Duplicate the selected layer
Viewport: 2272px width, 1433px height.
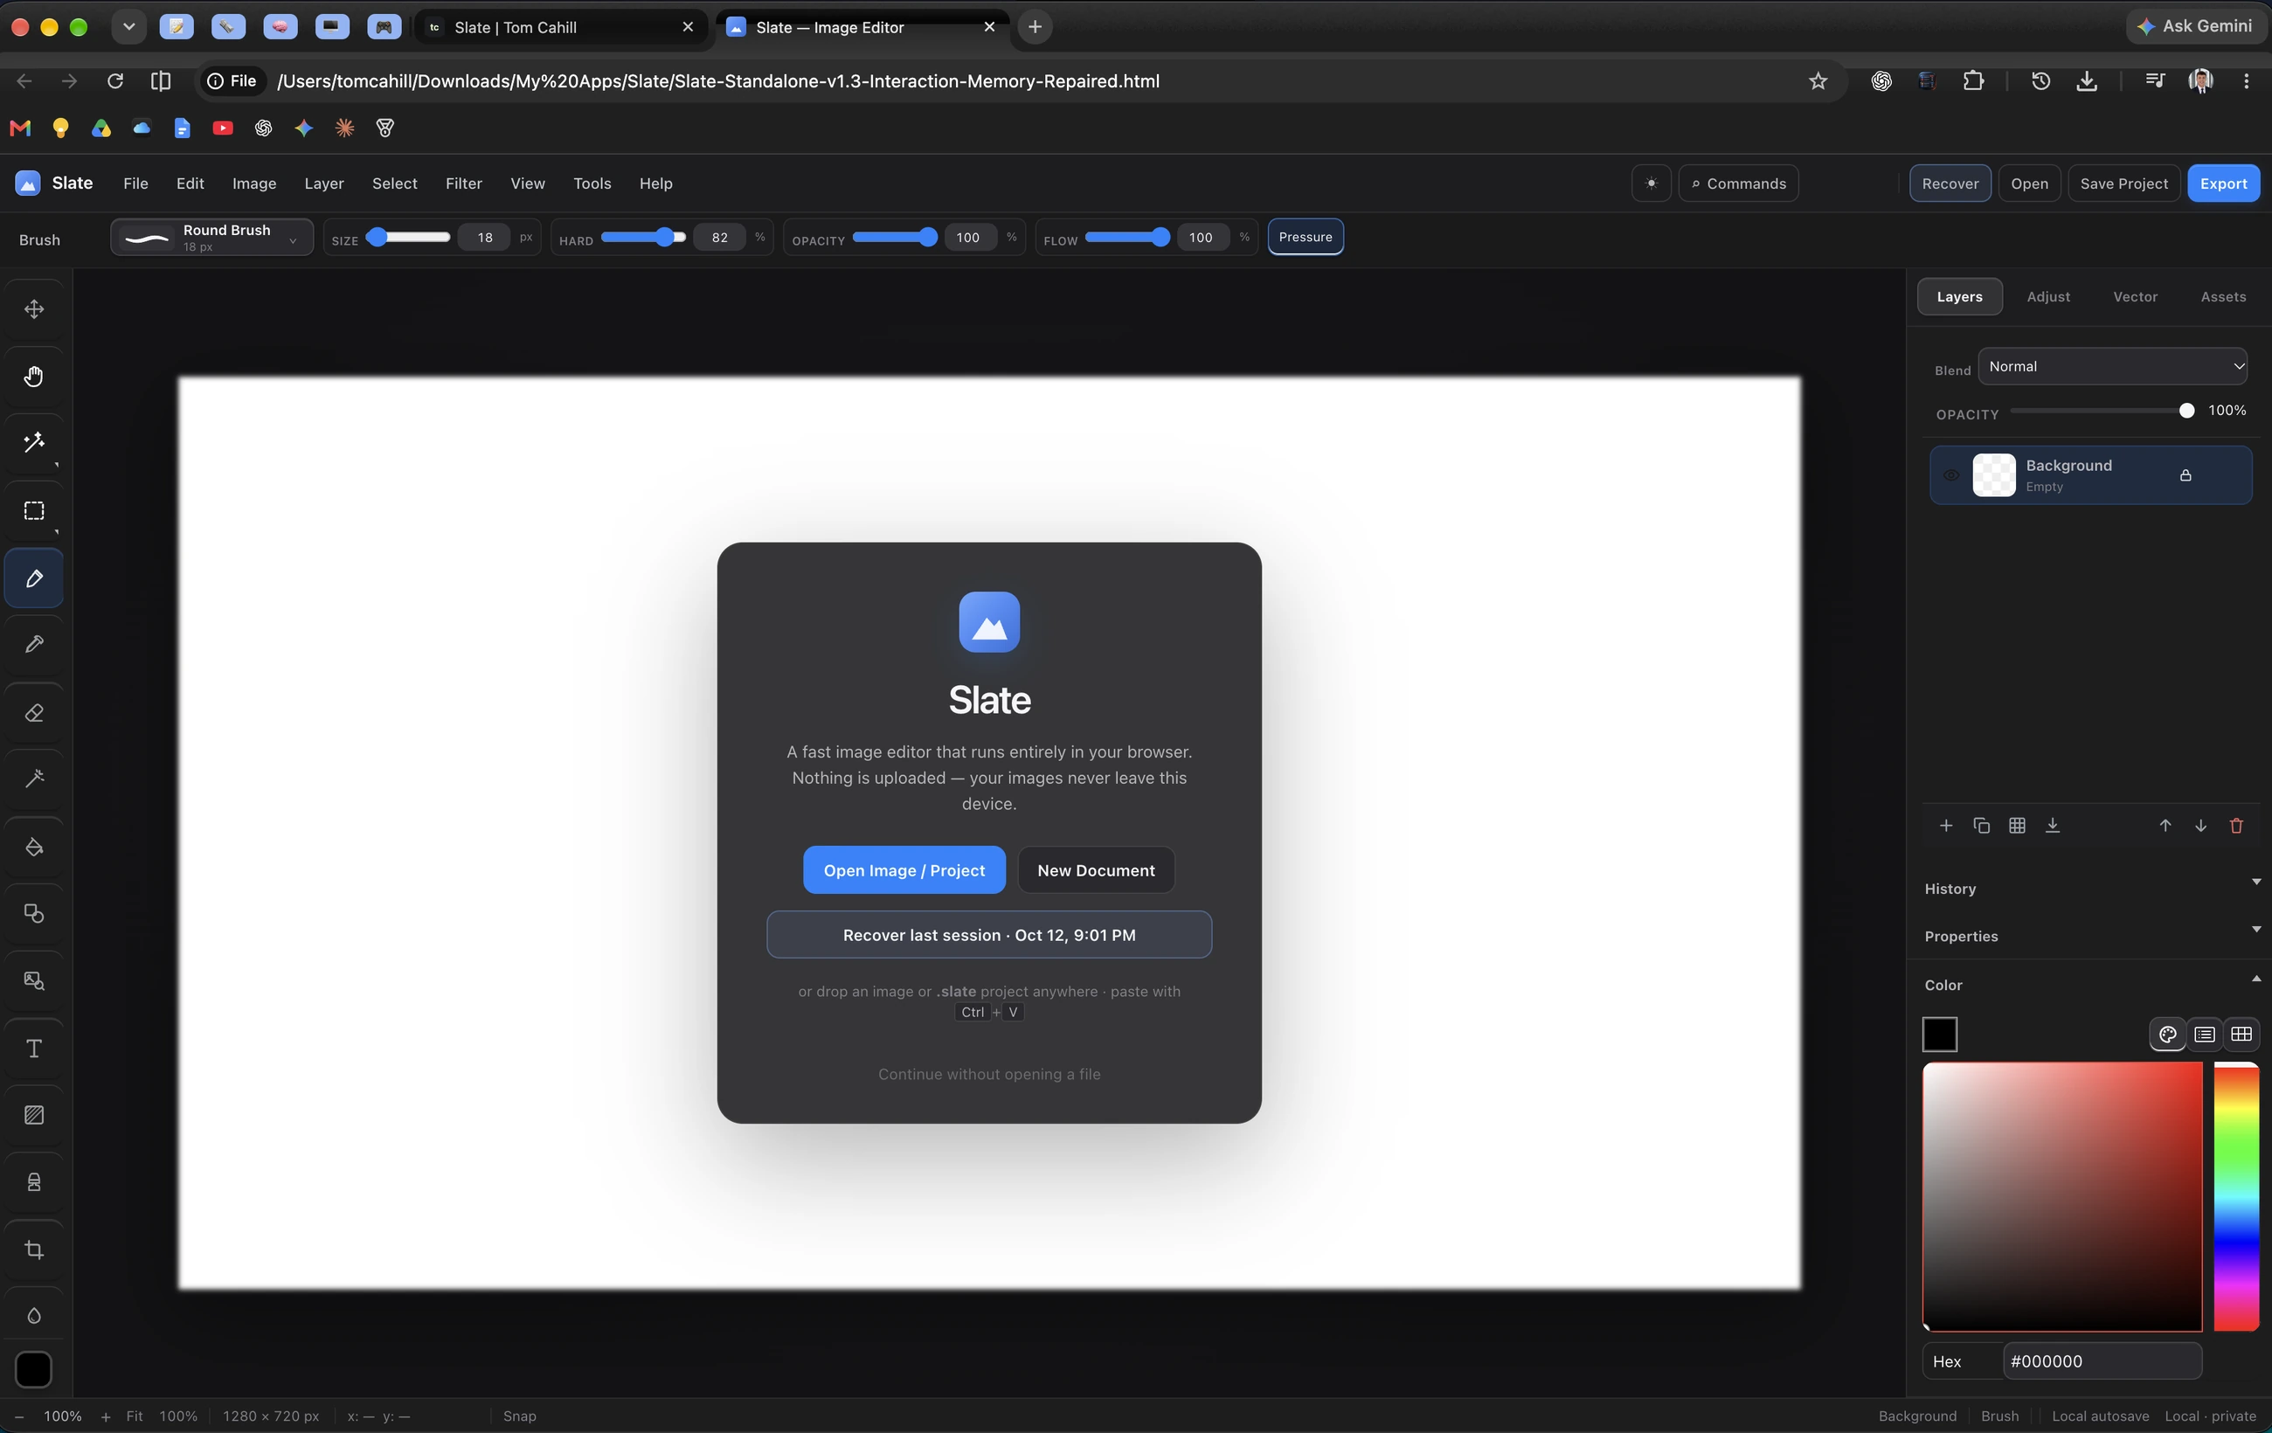click(x=1981, y=826)
